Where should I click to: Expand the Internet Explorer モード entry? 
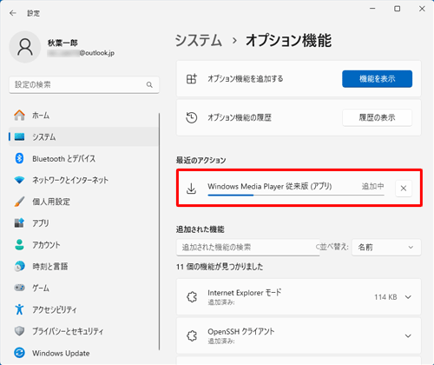click(408, 297)
